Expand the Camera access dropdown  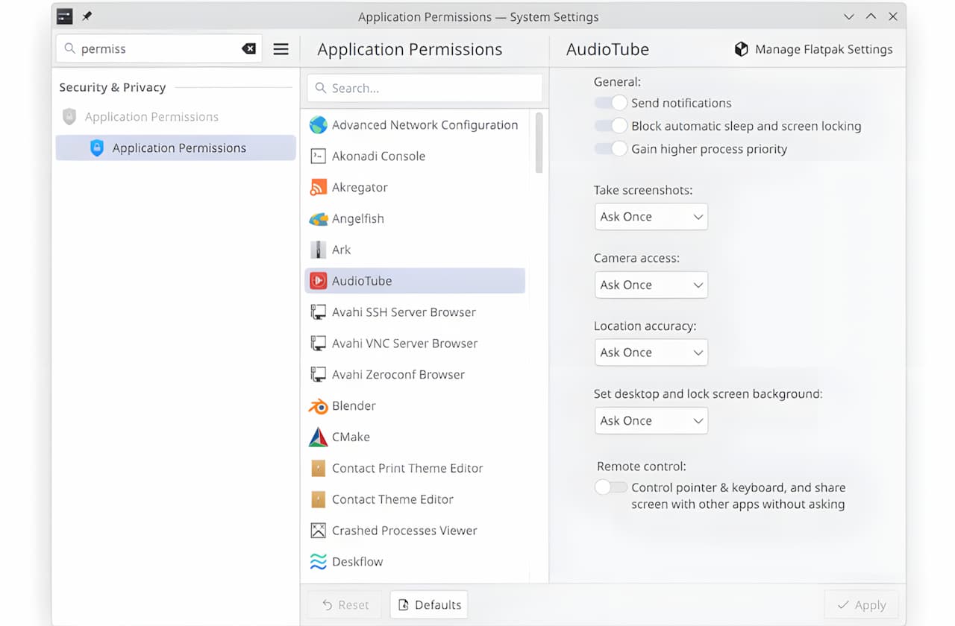click(651, 285)
